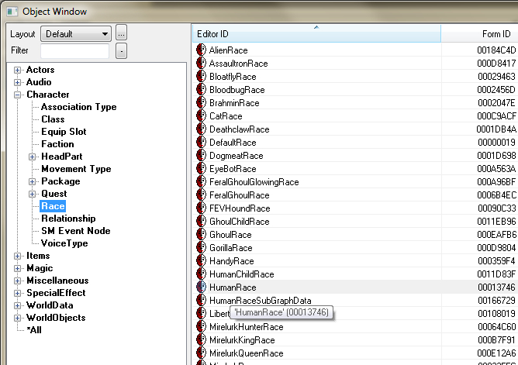Expand the Quest subcategory
This screenshot has width=518, height=365.
point(32,194)
